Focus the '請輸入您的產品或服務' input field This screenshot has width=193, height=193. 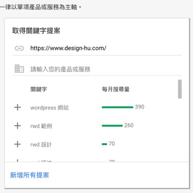tap(97, 69)
